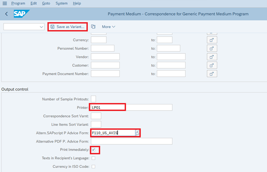Click the Print Immediately label
The height and width of the screenshot is (172, 267).
75,150
